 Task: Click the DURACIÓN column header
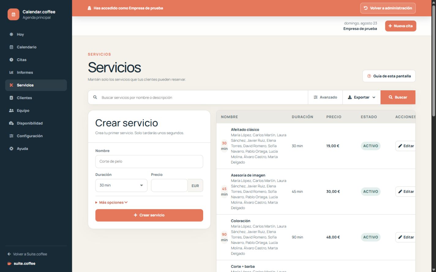point(302,117)
